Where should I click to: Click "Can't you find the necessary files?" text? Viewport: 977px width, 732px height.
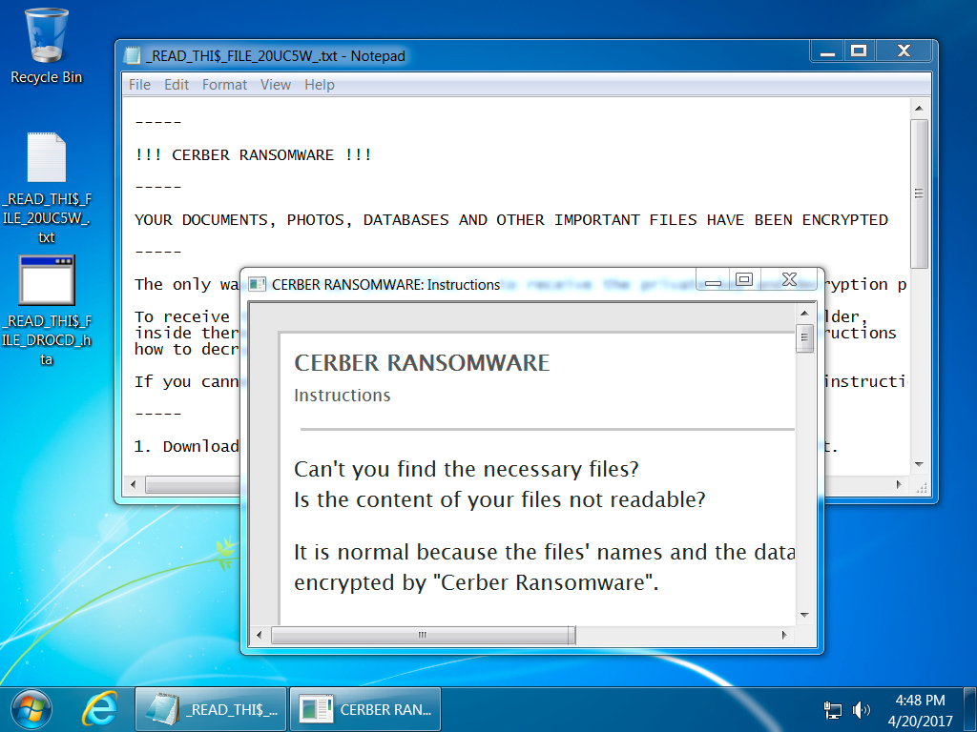click(x=466, y=469)
